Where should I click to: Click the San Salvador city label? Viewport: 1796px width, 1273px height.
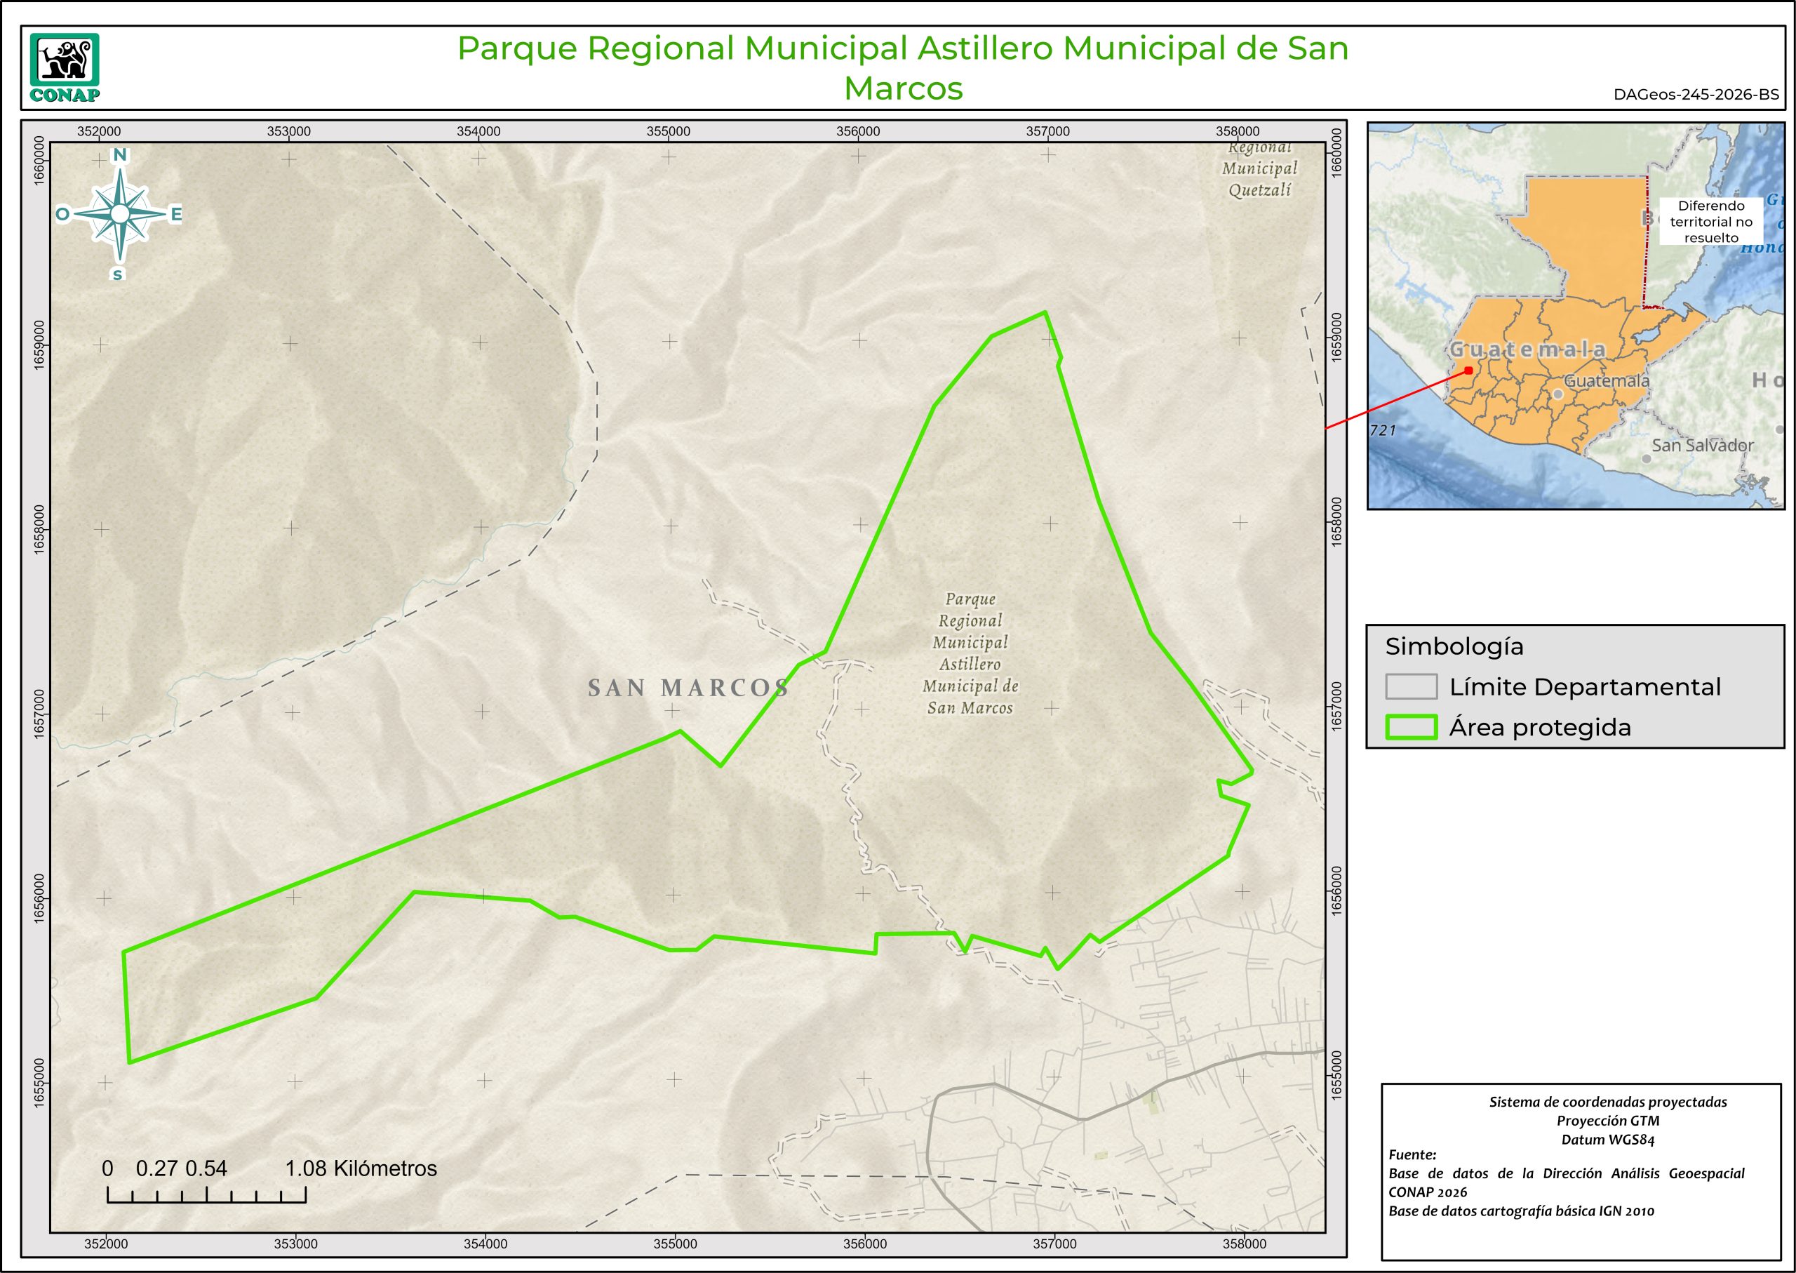coord(1702,445)
